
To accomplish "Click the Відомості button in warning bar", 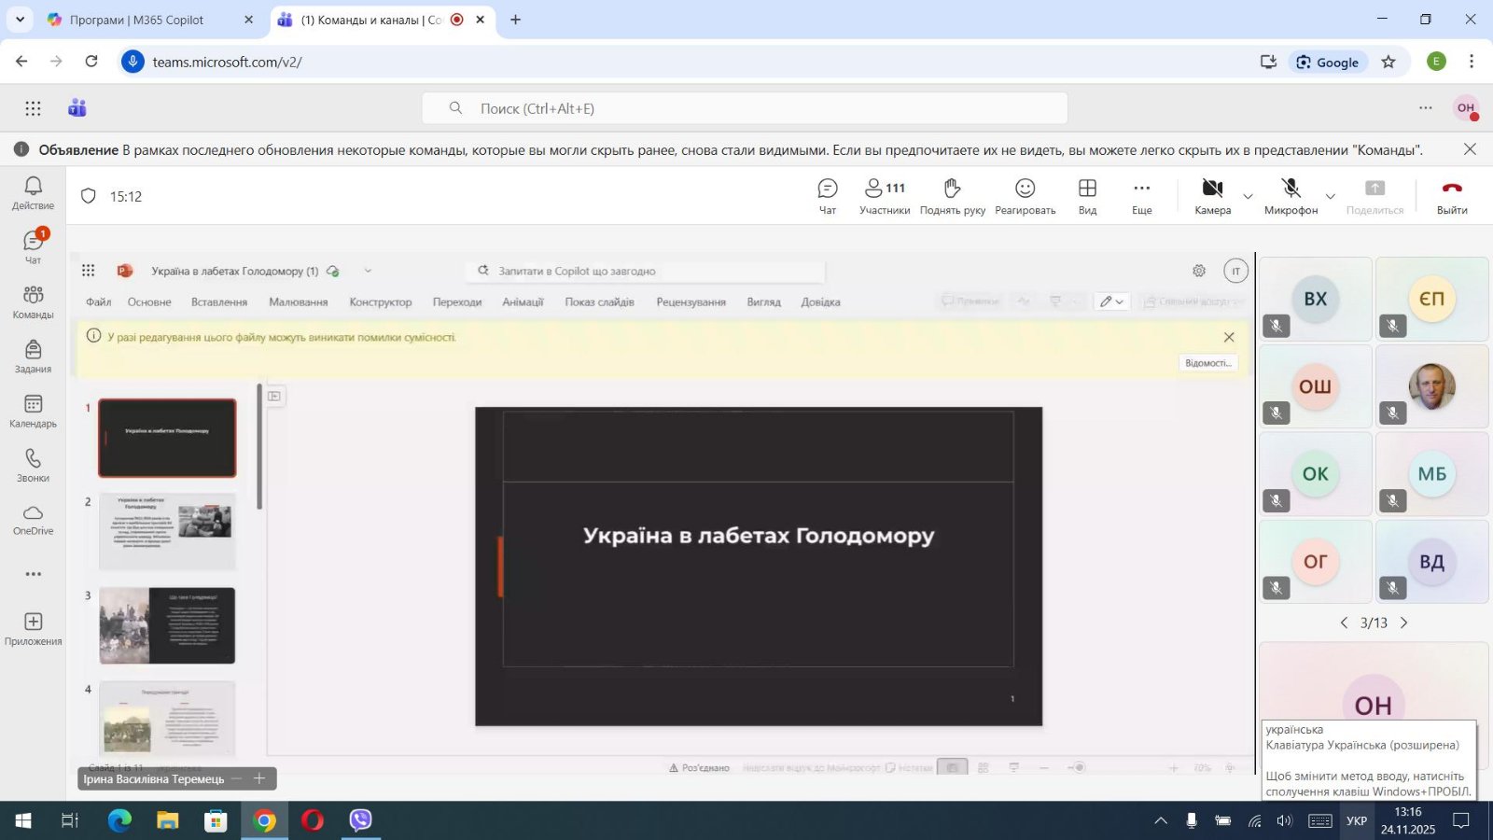I will 1207,363.
